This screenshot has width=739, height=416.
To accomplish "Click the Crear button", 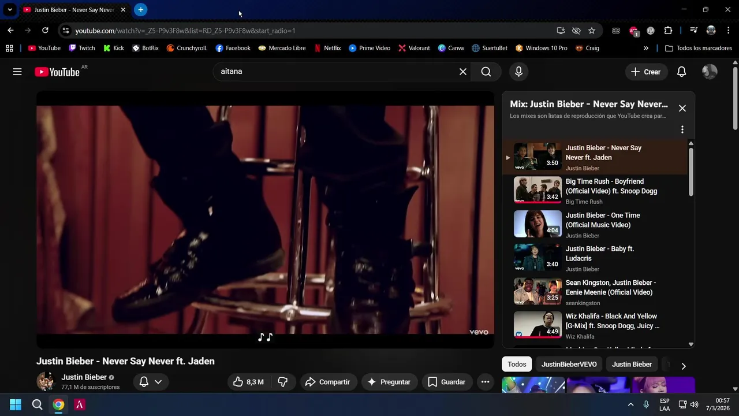I will point(645,72).
